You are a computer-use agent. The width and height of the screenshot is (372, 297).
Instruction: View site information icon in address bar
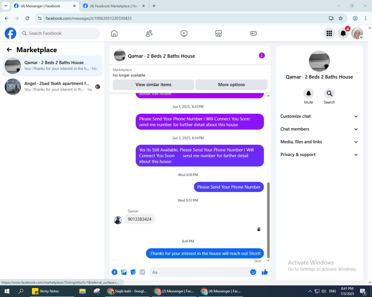coord(40,18)
